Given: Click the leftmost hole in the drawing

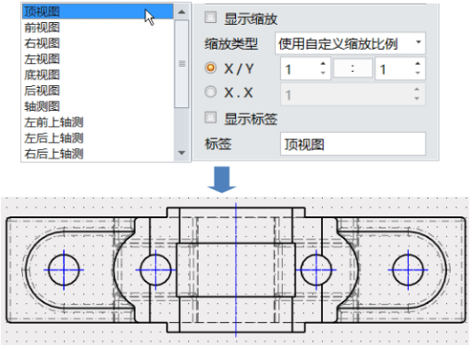Looking at the screenshot, I should pos(64,270).
